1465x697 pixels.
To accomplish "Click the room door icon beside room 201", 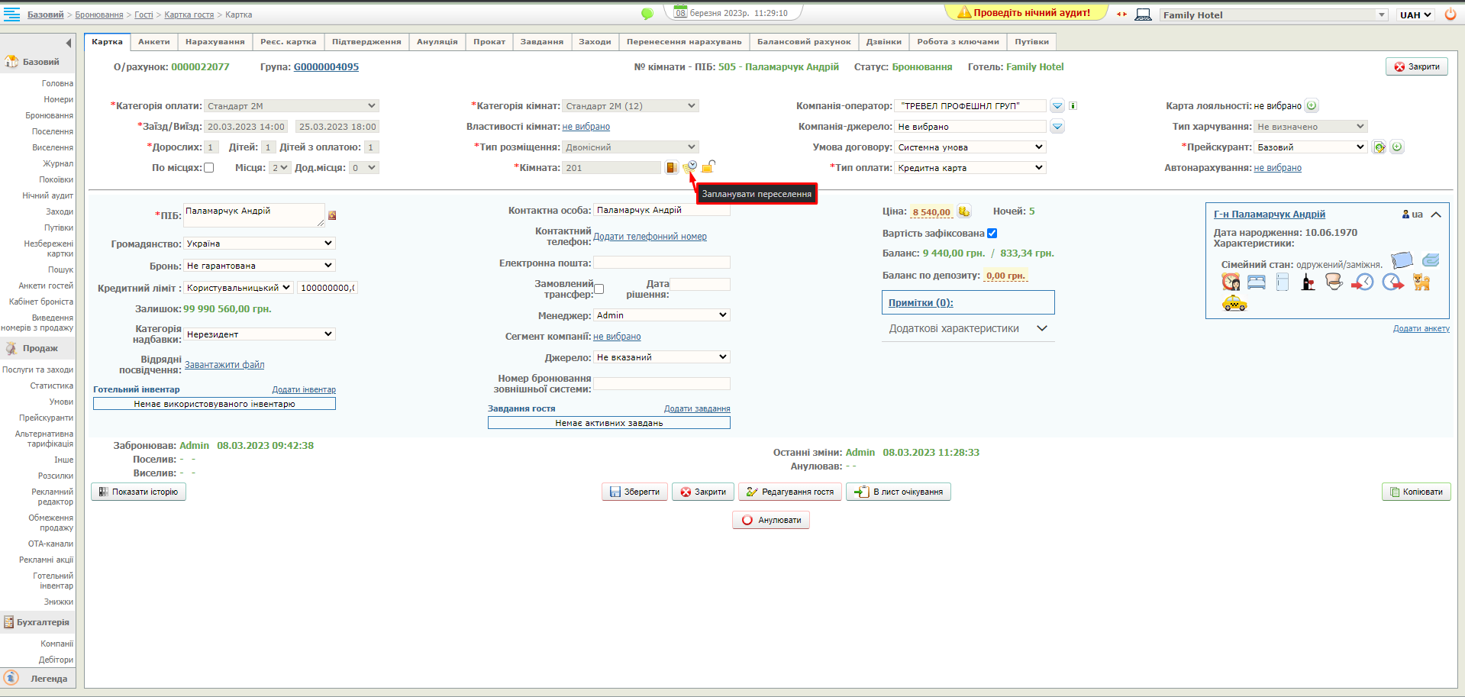I will (x=671, y=167).
